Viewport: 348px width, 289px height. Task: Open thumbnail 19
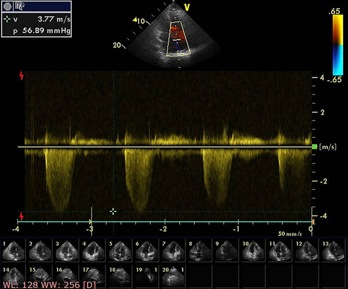coord(147,276)
